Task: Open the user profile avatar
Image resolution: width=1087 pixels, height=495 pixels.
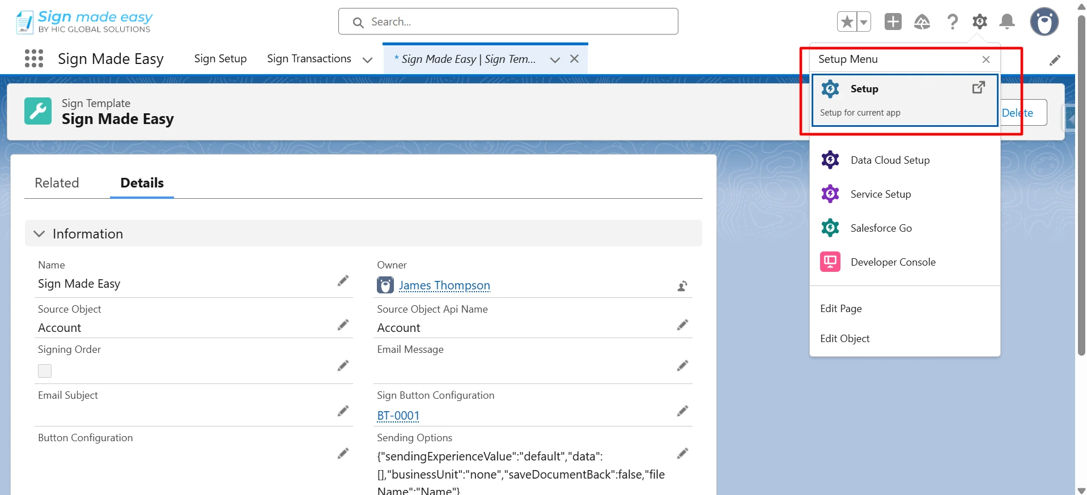Action: pyautogui.click(x=1044, y=22)
